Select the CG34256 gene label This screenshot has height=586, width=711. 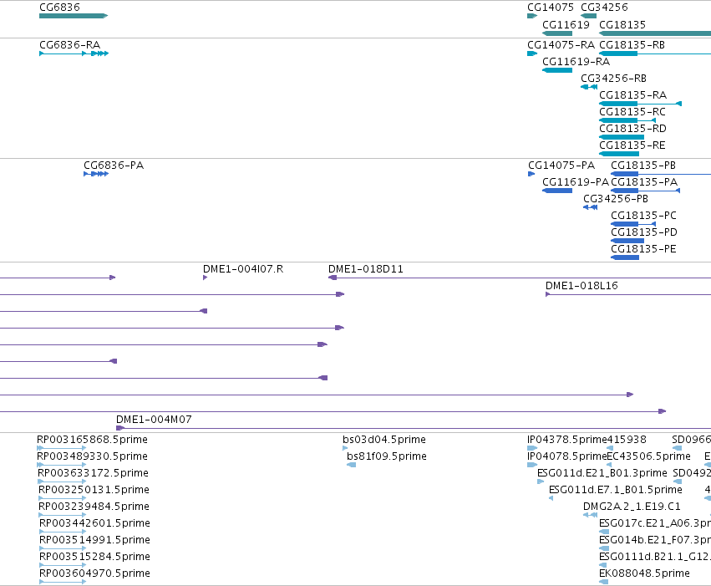tap(604, 8)
